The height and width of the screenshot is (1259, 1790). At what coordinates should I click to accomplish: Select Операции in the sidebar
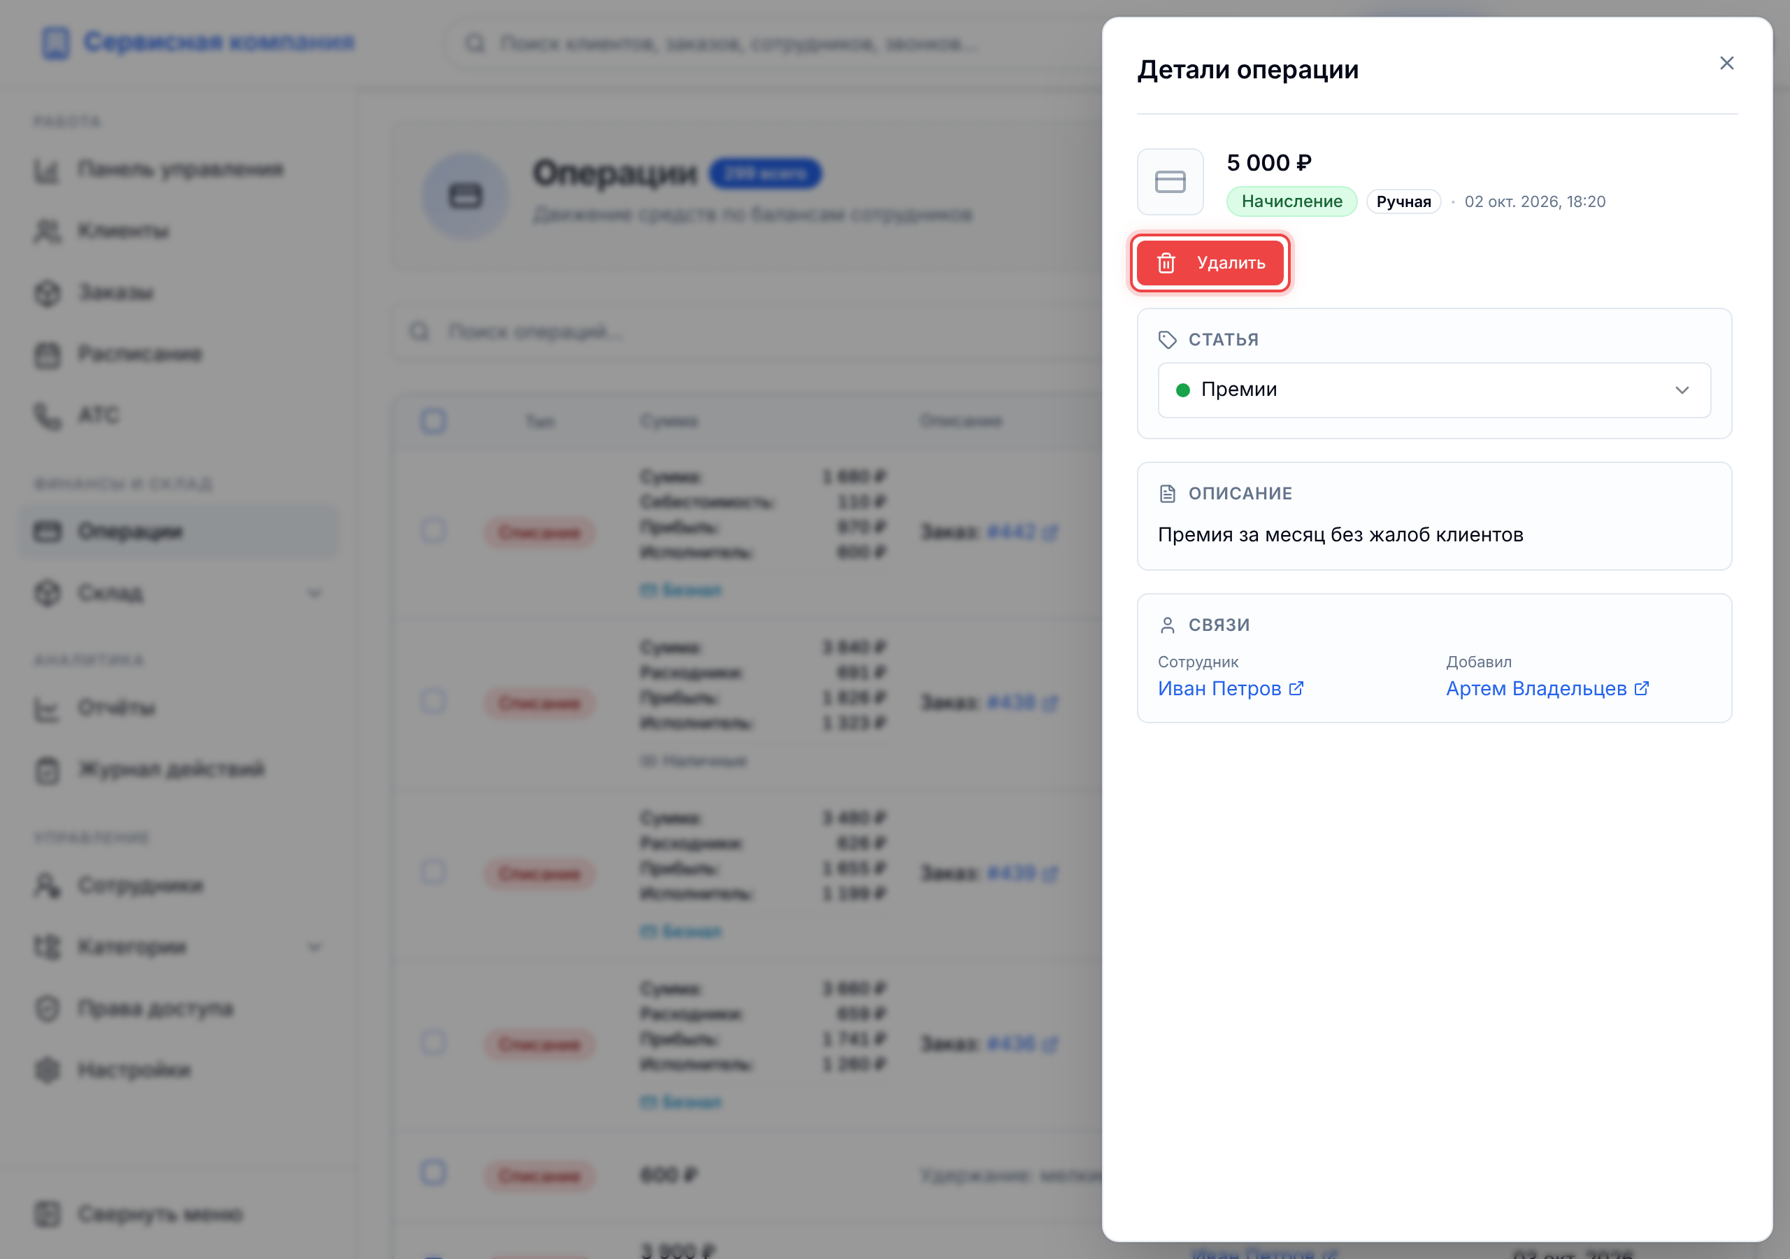179,531
